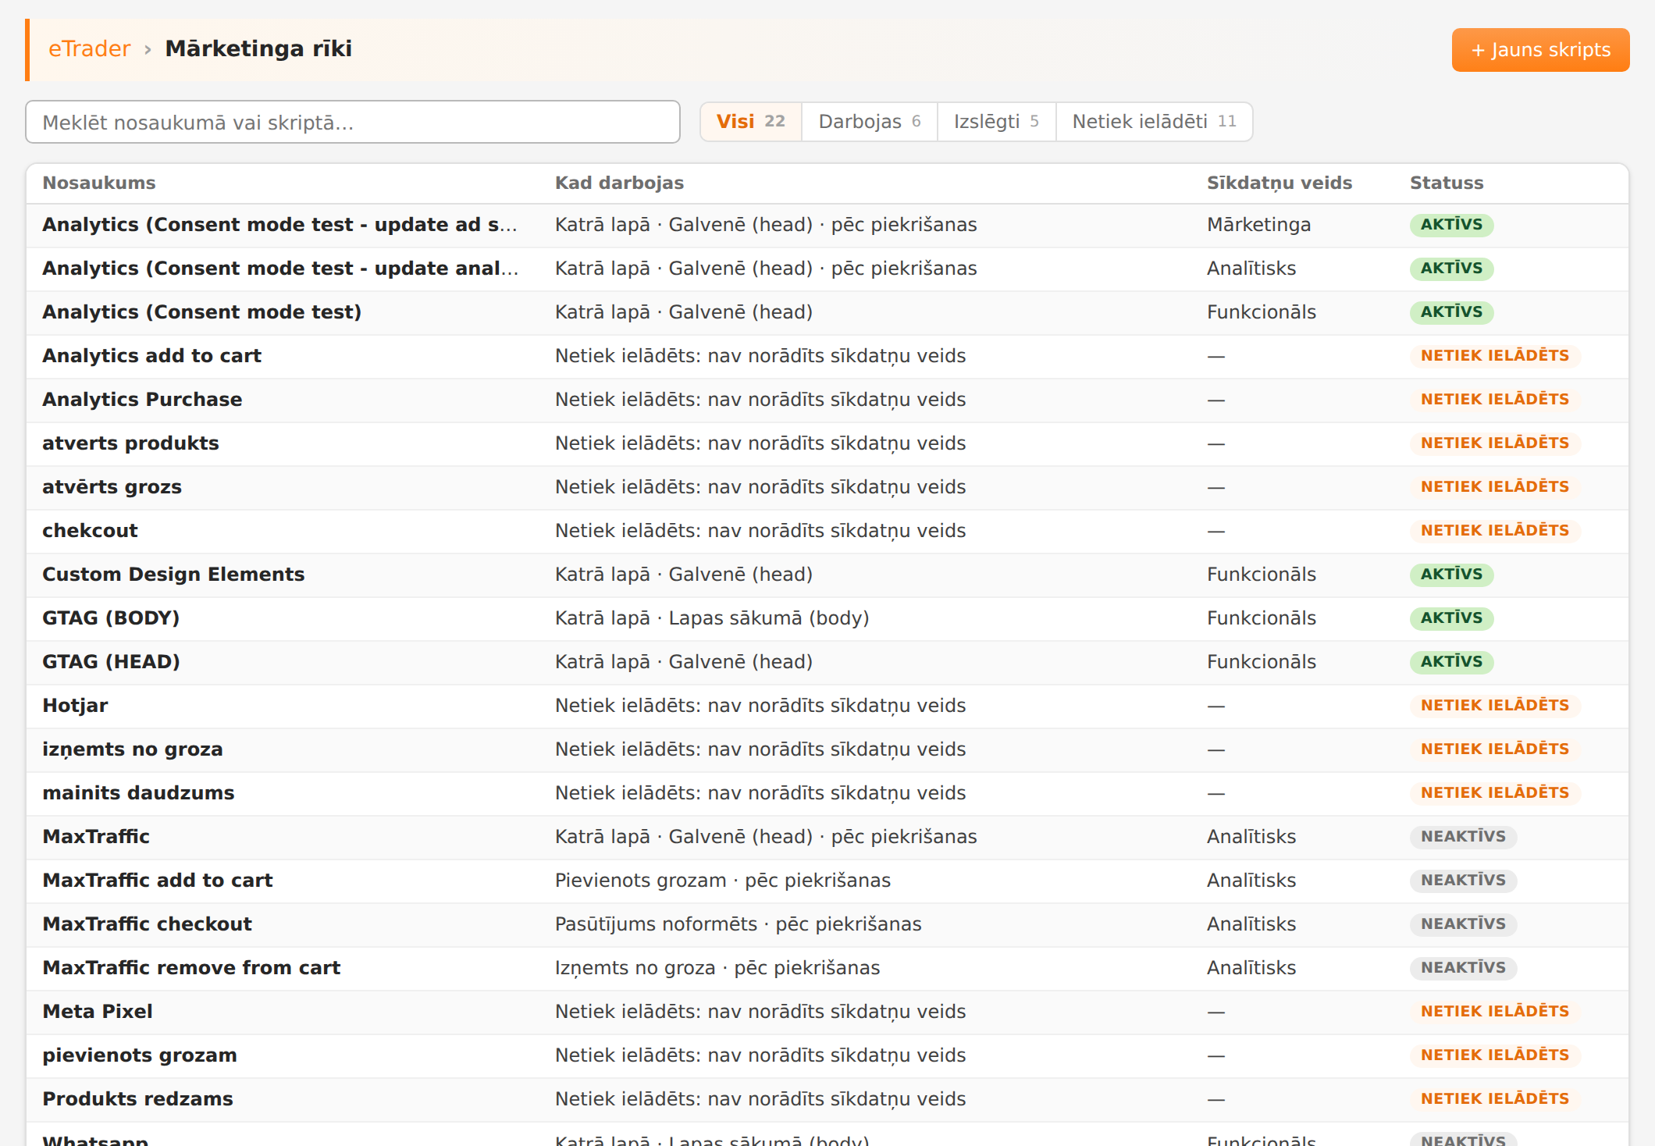Select the Analytics (Consent mode test) script
The width and height of the screenshot is (1655, 1146).
(x=201, y=312)
